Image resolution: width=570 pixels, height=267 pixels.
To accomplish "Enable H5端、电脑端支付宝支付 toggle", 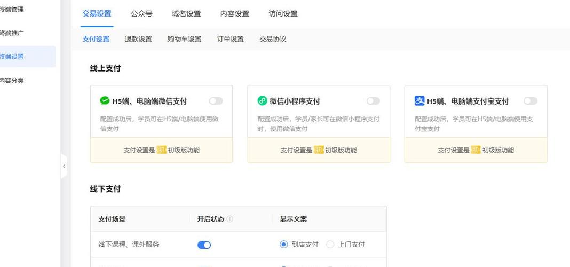I will click(x=530, y=101).
